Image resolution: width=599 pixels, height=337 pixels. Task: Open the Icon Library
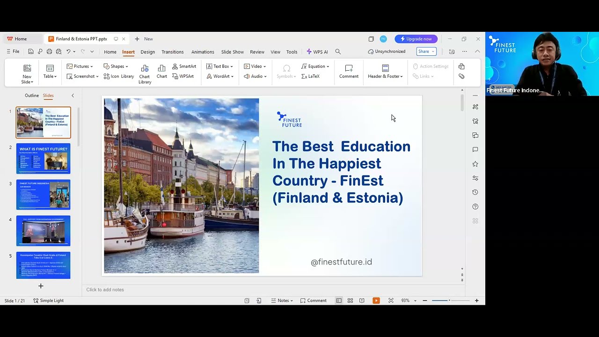click(x=118, y=76)
